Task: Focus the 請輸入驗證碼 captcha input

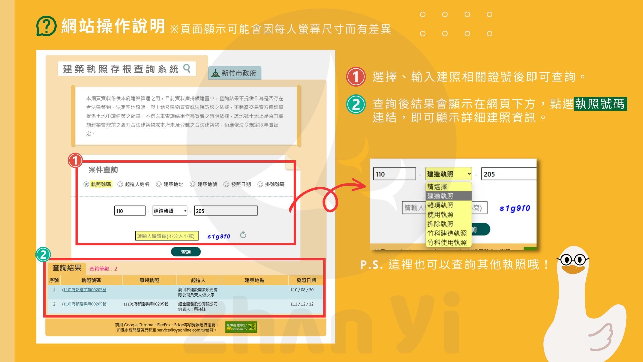Action: [x=167, y=236]
